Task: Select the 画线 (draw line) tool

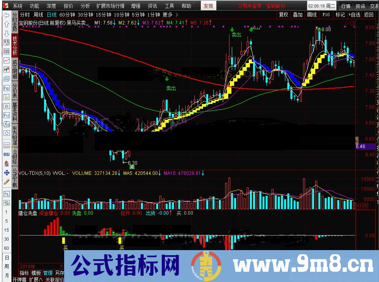Action: (311, 14)
